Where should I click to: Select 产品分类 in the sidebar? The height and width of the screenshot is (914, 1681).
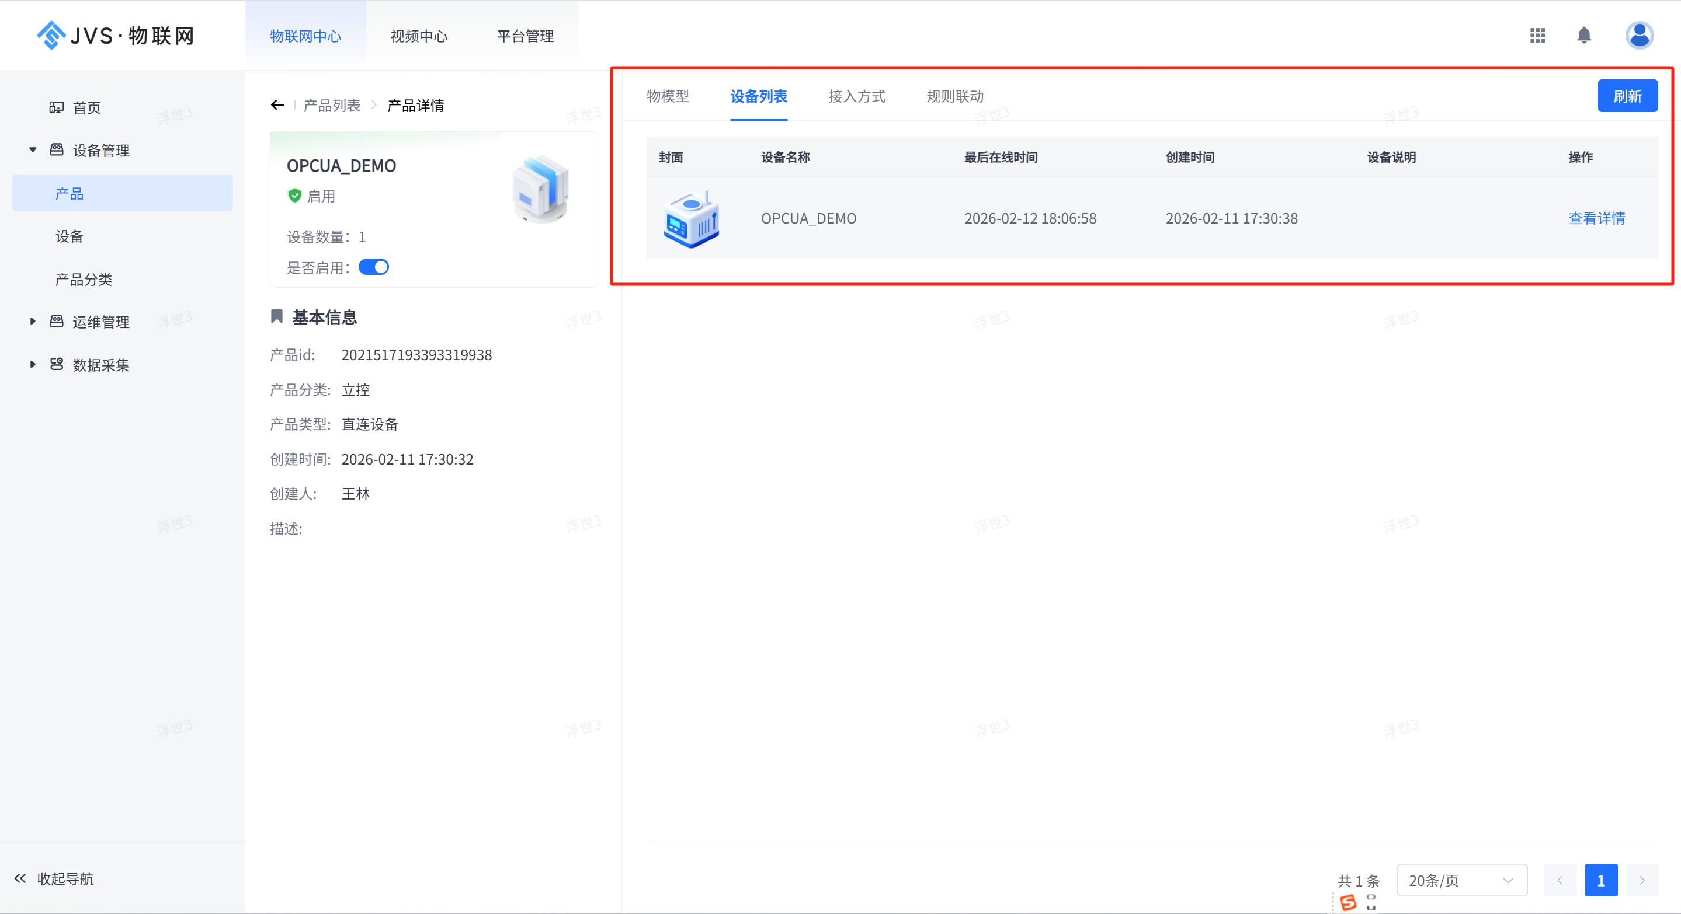click(84, 280)
